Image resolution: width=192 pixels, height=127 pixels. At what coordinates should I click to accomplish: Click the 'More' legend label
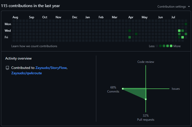[177, 46]
